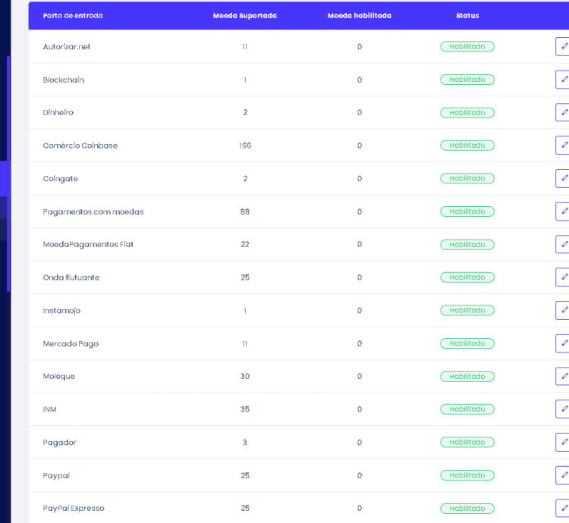This screenshot has height=523, width=569.
Task: Edit the Comércio Coinbase gateway
Action: pyautogui.click(x=563, y=146)
